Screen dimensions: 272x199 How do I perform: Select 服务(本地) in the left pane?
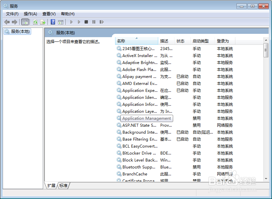[20, 32]
